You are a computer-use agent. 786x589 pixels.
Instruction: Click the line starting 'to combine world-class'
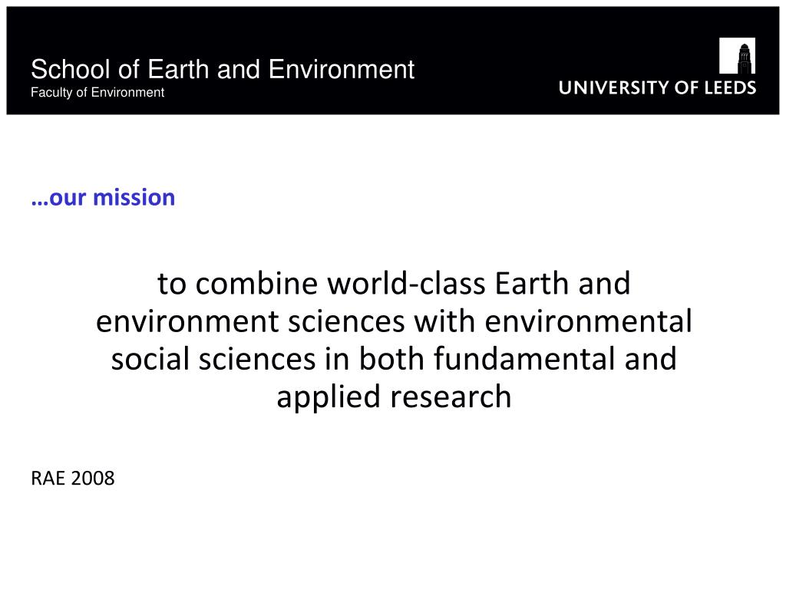pyautogui.click(x=394, y=284)
